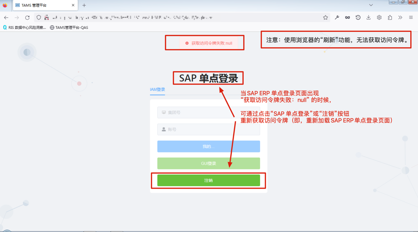Reload the page with the refresh icon
The image size is (418, 232).
click(27, 17)
